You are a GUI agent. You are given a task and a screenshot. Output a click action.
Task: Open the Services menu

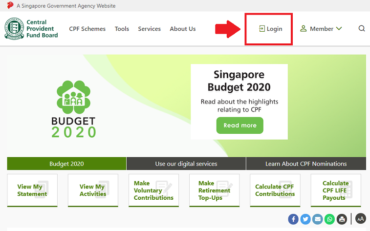tap(149, 29)
